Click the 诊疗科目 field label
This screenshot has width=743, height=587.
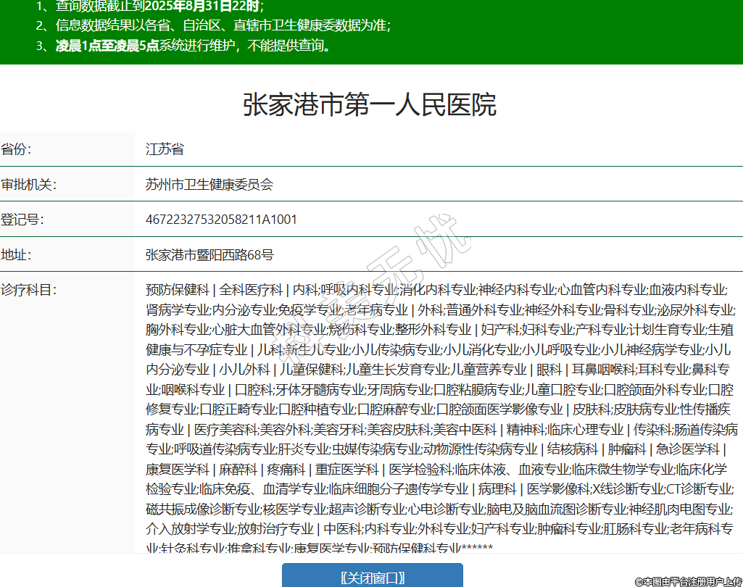[28, 290]
